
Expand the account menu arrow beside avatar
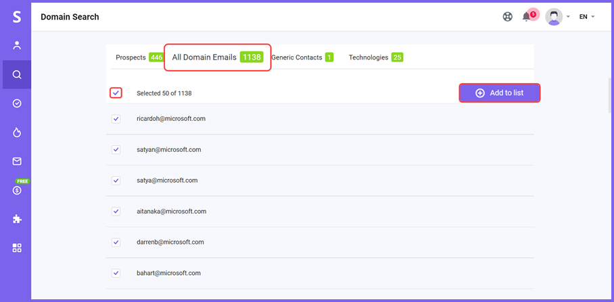[x=568, y=17]
